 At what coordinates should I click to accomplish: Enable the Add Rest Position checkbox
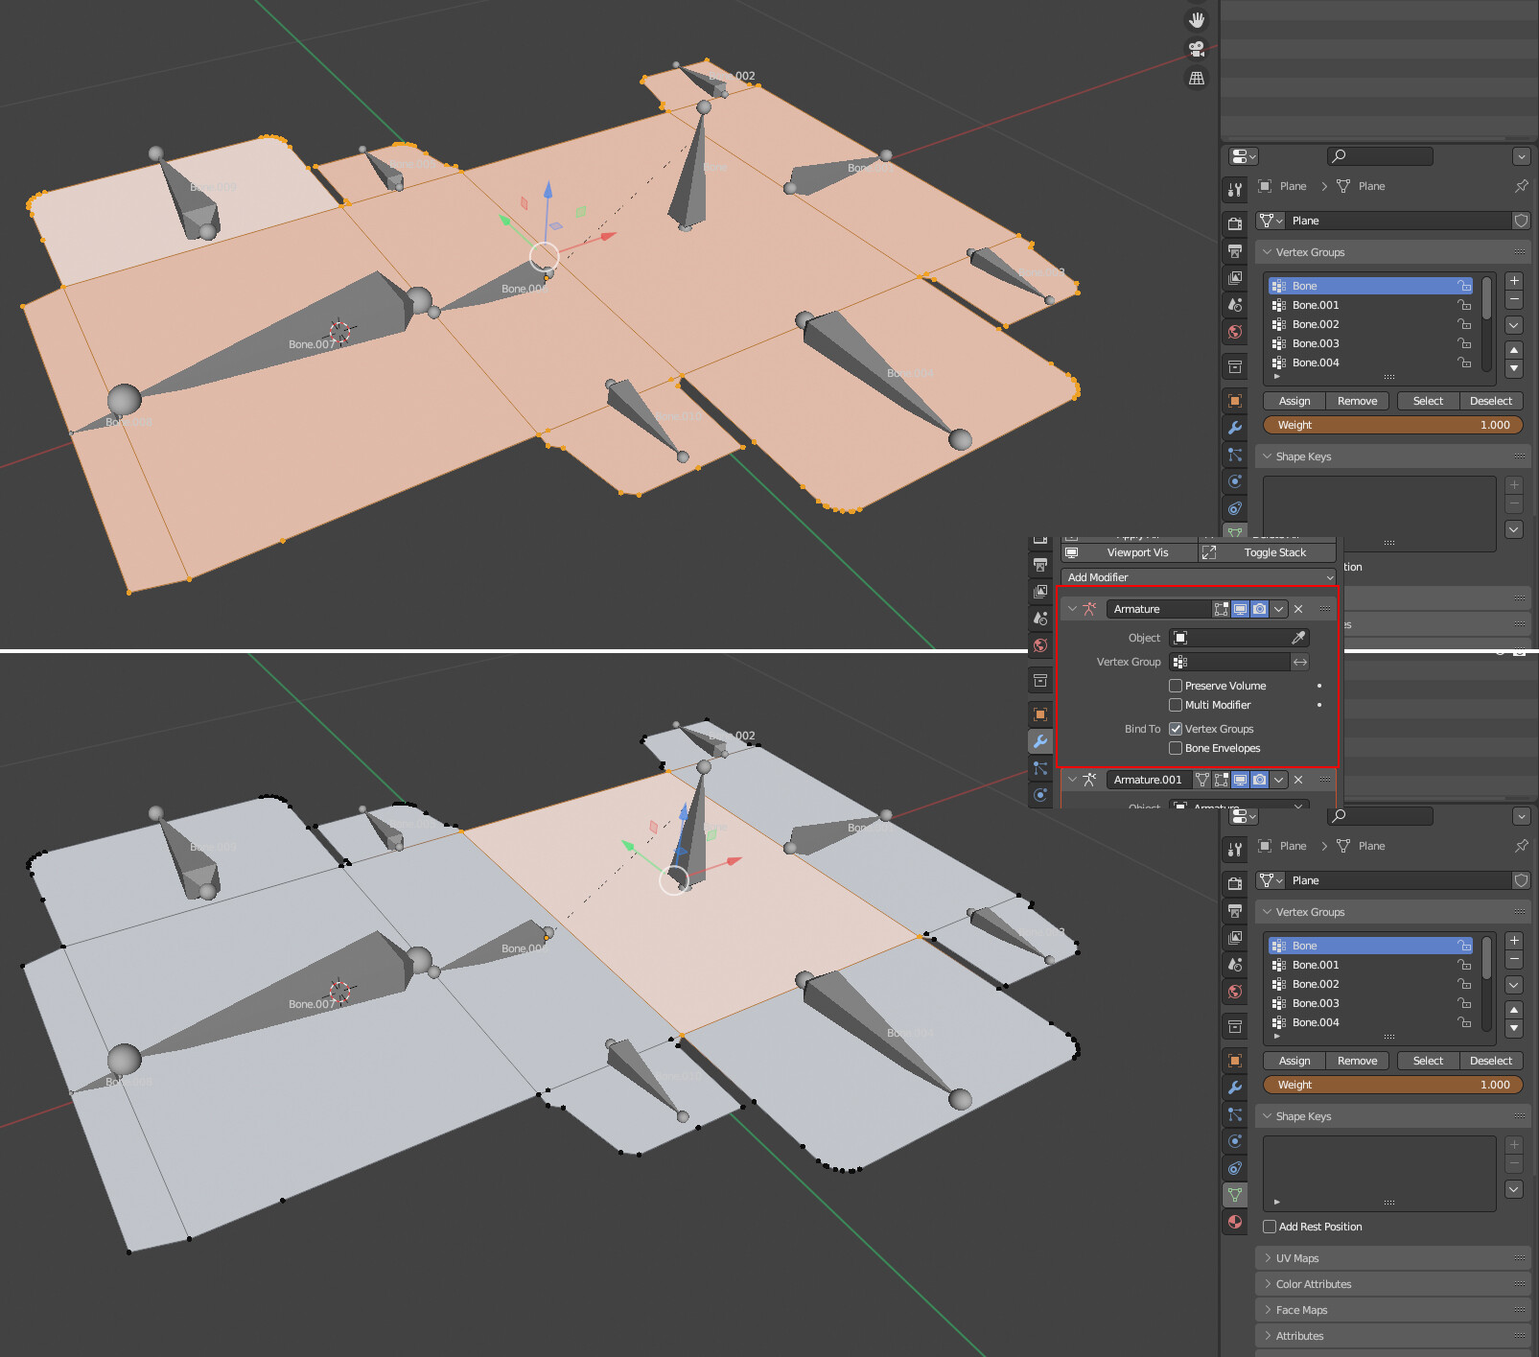pyautogui.click(x=1270, y=1227)
